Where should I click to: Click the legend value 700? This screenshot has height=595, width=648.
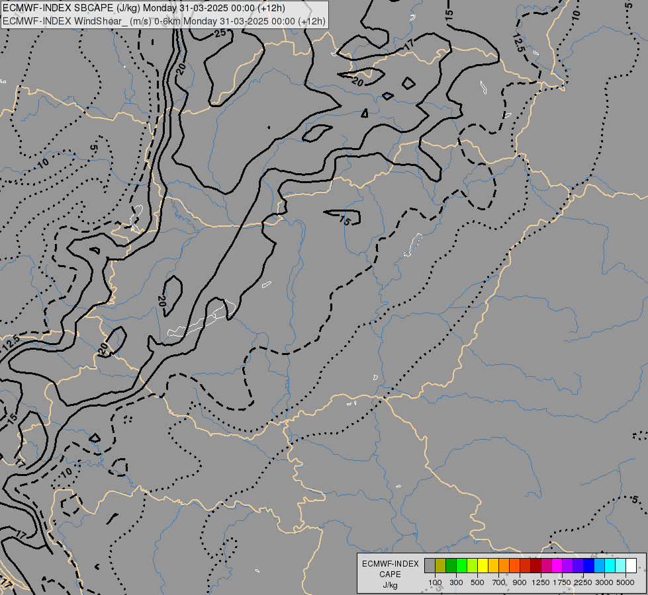(x=499, y=582)
